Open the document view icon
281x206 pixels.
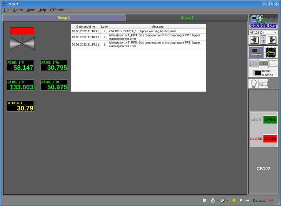point(273,64)
